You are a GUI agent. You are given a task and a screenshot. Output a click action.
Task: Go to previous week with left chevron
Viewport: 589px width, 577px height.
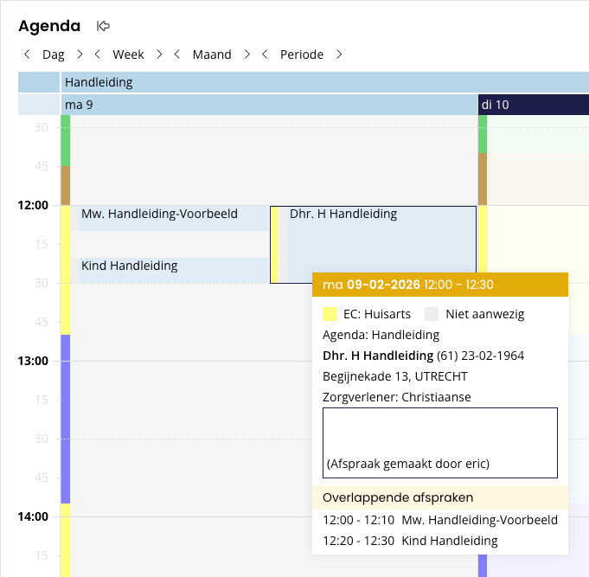click(x=97, y=54)
